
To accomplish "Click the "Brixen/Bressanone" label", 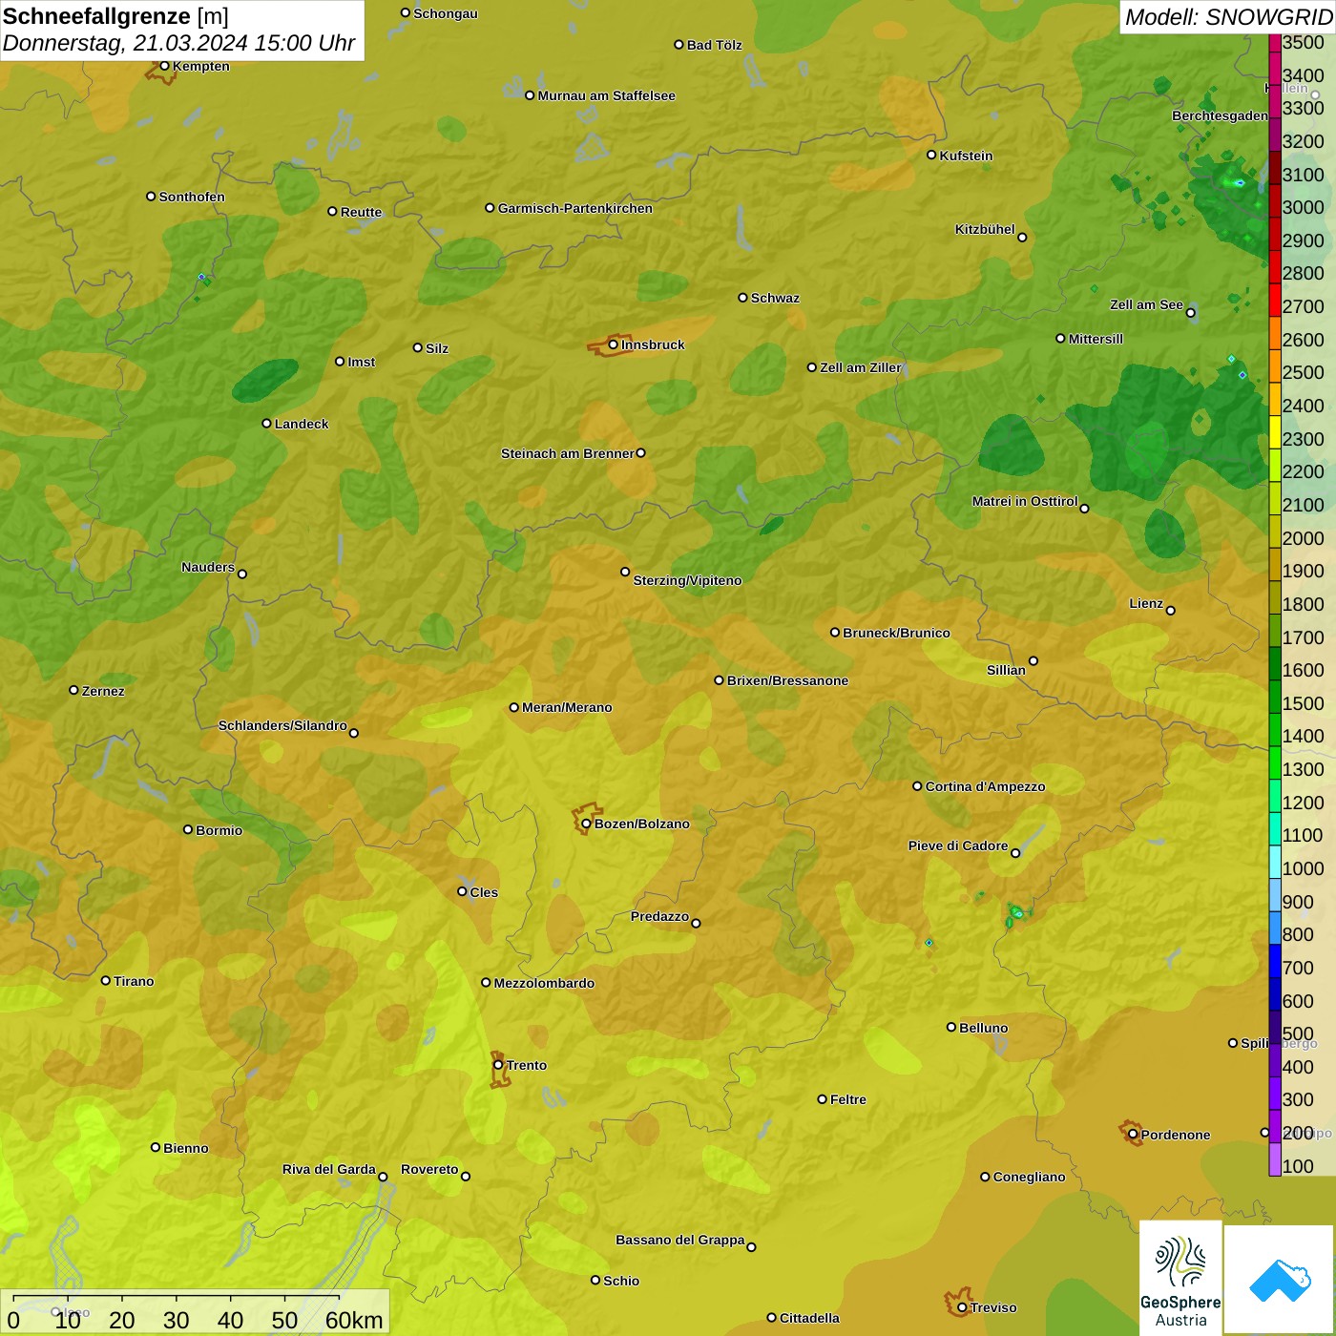I will click(x=787, y=680).
